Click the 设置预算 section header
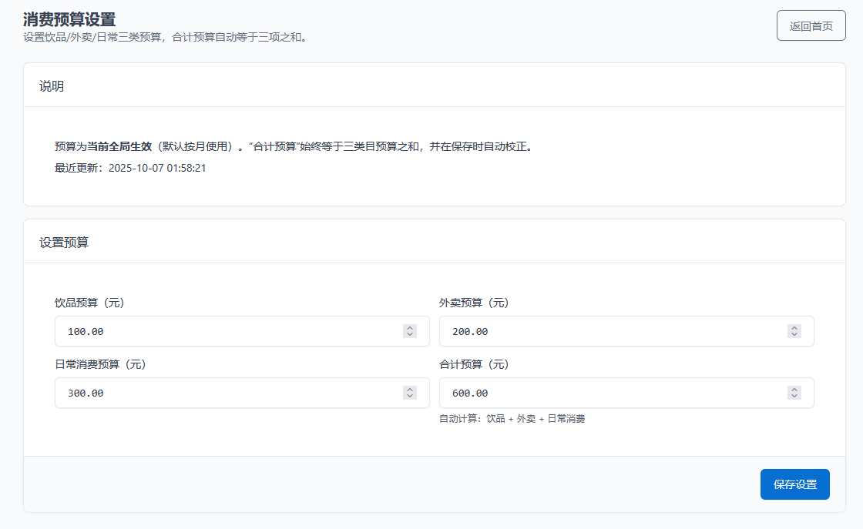Screen dimensions: 863x529 pyautogui.click(x=64, y=242)
